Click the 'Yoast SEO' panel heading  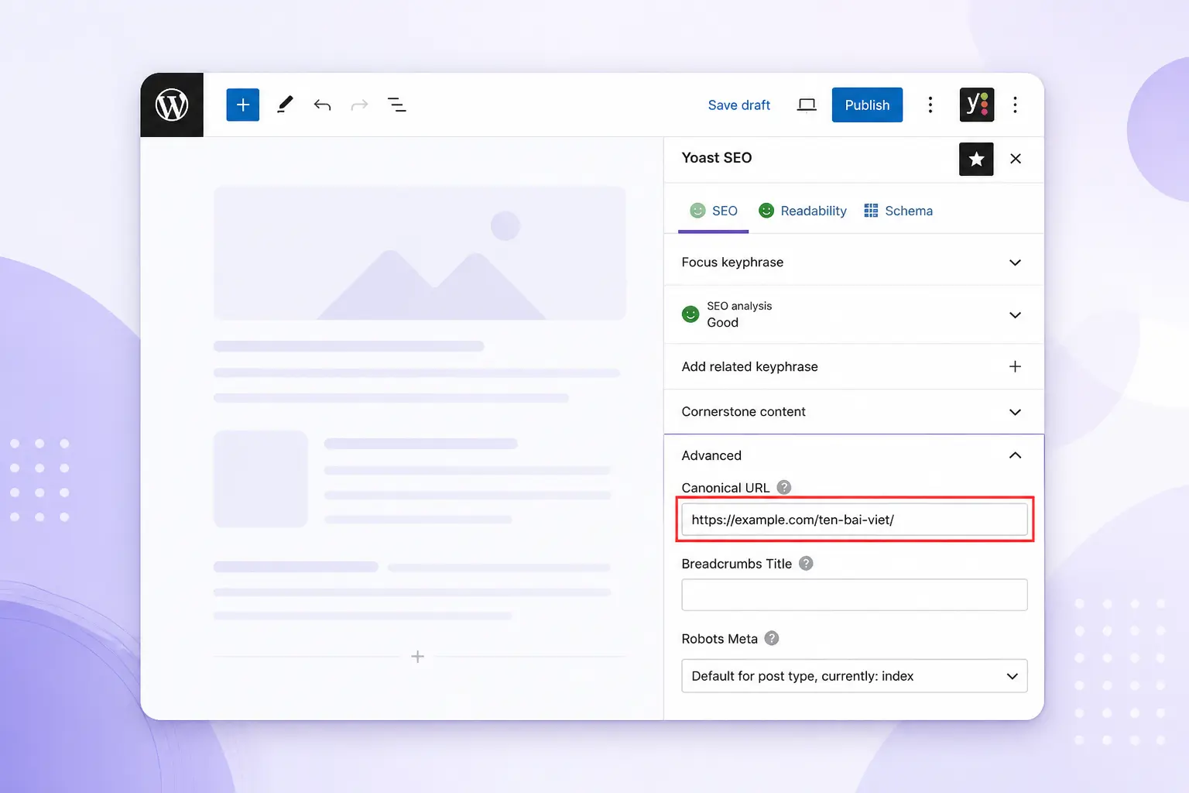tap(717, 158)
